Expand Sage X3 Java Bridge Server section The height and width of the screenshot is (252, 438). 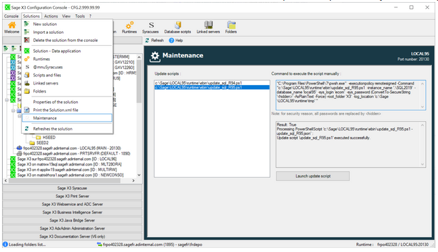(72, 220)
